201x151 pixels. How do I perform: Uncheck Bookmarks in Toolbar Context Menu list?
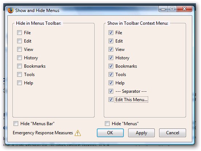pyautogui.click(x=111, y=66)
